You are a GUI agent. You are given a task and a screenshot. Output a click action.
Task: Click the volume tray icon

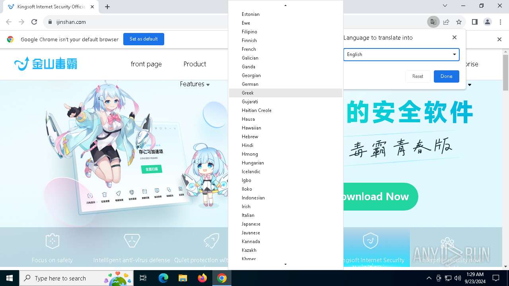click(457, 278)
